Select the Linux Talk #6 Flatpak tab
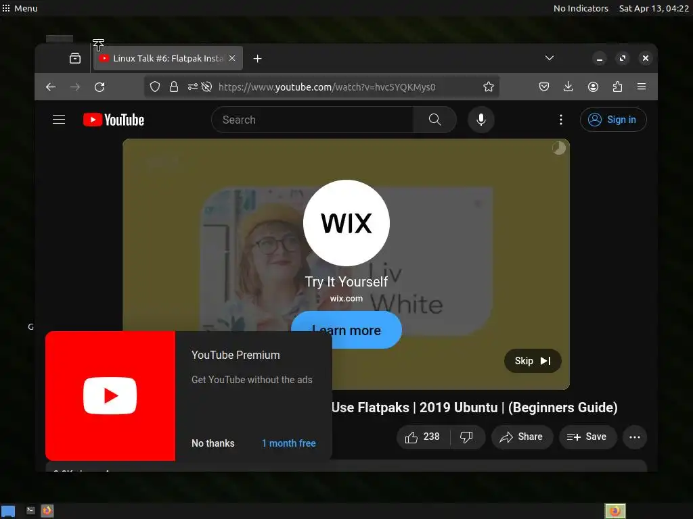The image size is (693, 519). [x=168, y=58]
